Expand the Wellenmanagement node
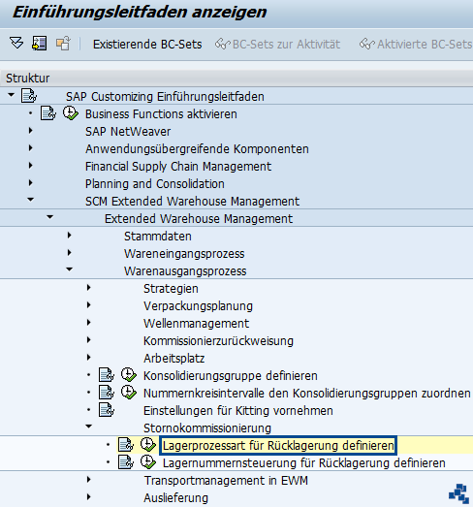This screenshot has width=473, height=507. (88, 323)
